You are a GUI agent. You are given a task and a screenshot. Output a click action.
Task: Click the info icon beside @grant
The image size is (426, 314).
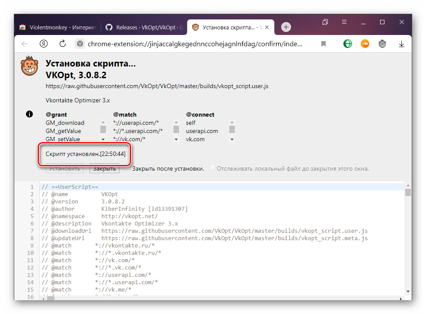(x=29, y=114)
